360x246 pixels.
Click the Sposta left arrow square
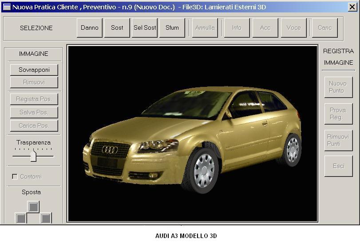[21, 218]
